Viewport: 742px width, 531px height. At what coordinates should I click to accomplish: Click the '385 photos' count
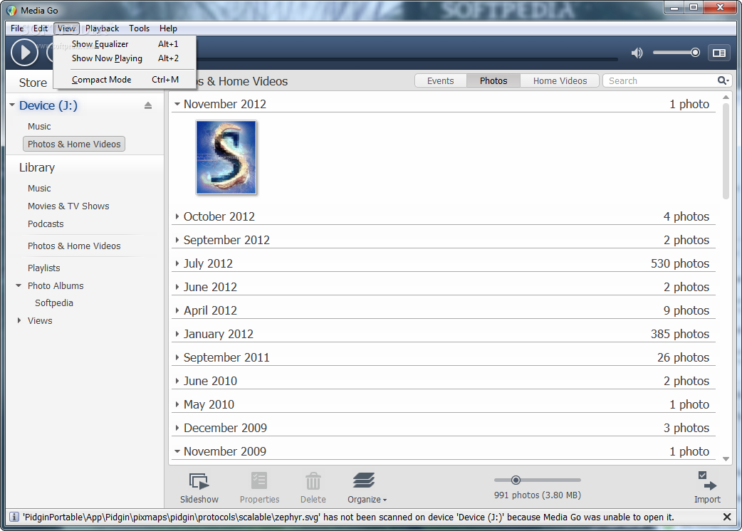point(680,334)
